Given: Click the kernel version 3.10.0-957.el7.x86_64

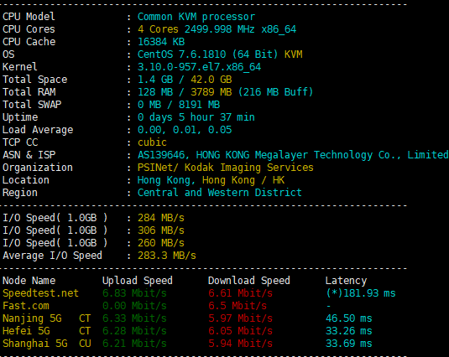Looking at the screenshot, I should (x=199, y=67).
